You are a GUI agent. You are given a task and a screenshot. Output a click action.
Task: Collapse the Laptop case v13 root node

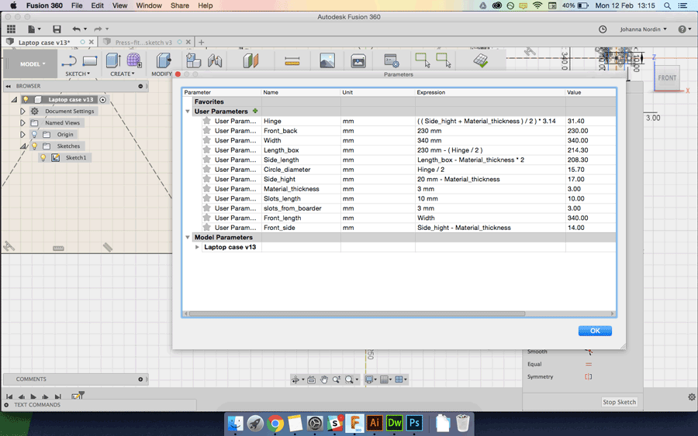click(14, 100)
